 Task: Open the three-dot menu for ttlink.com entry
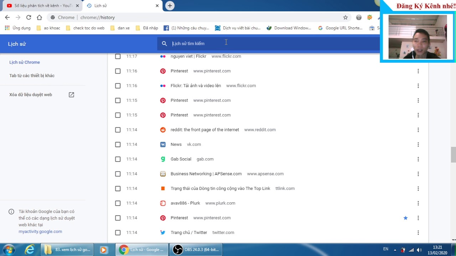(x=418, y=188)
